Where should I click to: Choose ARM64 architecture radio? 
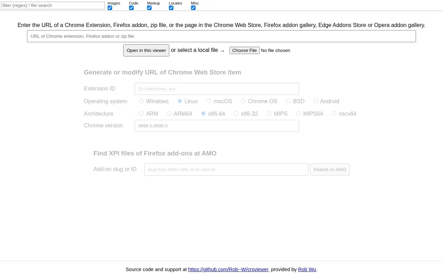coord(169,114)
